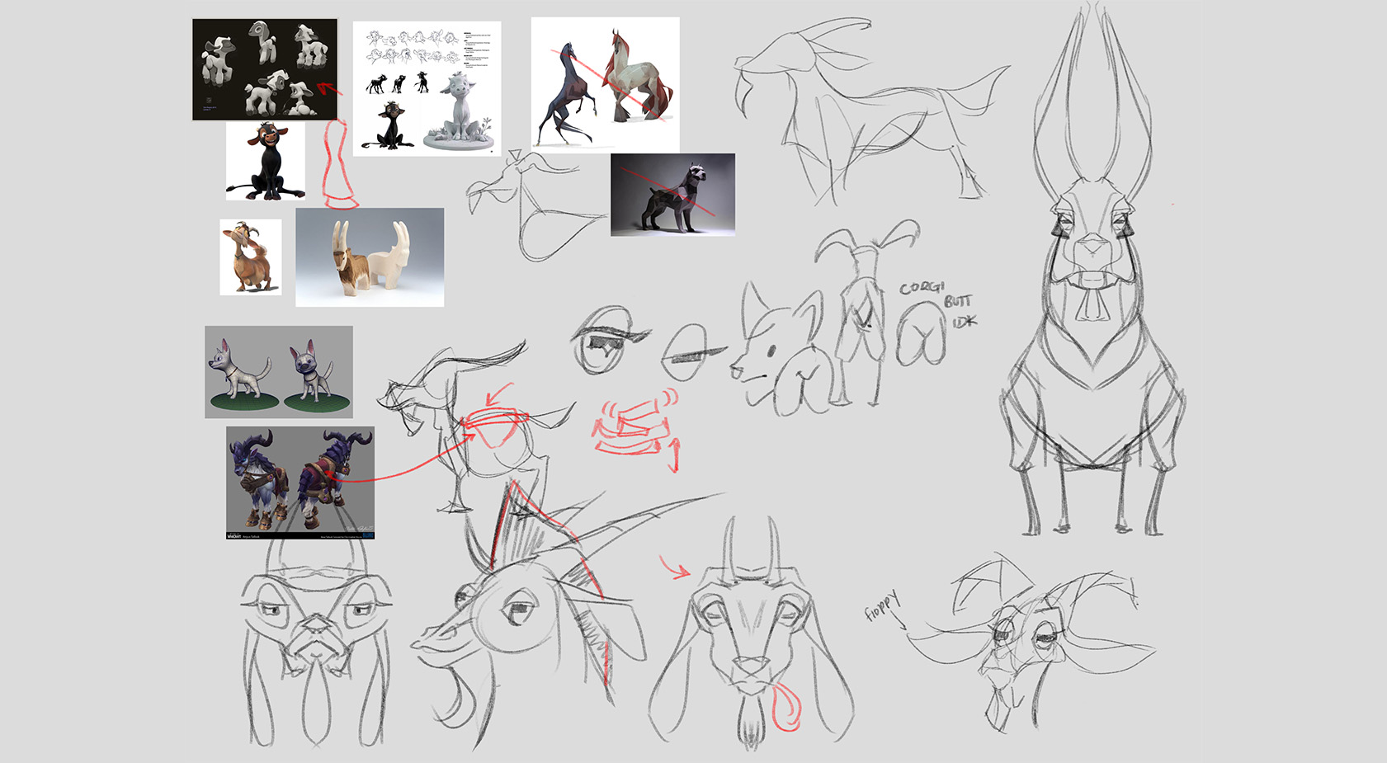
Task: Click the crossed-out low-poly dog image
Action: pyautogui.click(x=672, y=195)
